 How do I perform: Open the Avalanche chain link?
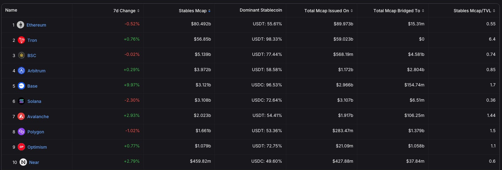(x=38, y=117)
